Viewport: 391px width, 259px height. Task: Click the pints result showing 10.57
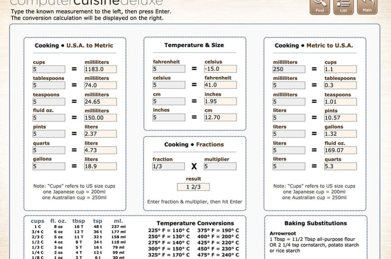coord(340,118)
